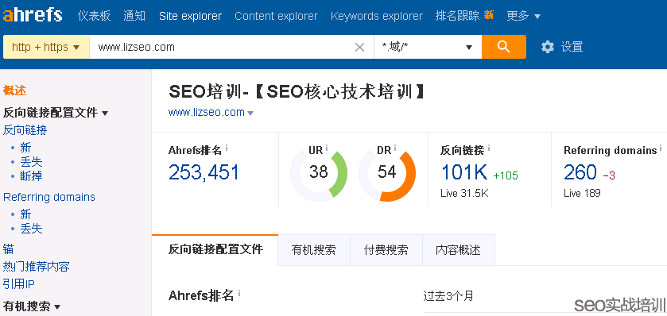Clear the URL field with X icon

click(x=359, y=47)
